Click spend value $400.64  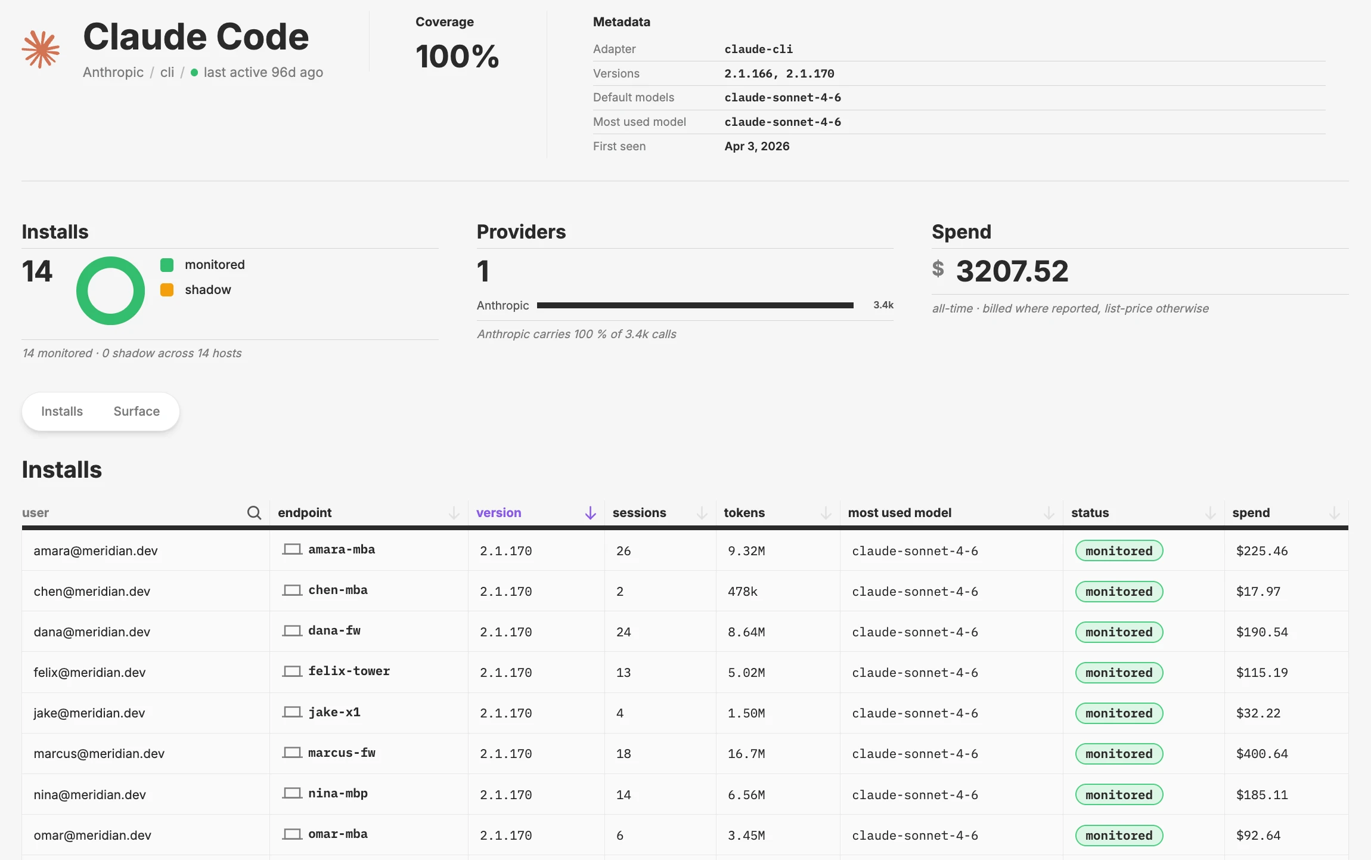1262,754
